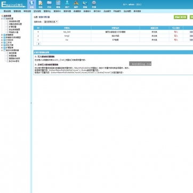Open 更新碎片 in the submenu bar
Screen dimensions: 193x193
pos(57,11)
